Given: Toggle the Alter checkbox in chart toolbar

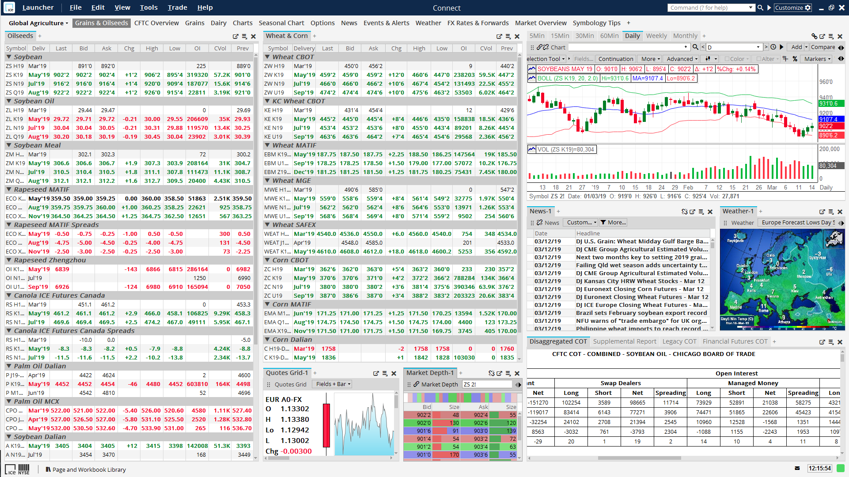Looking at the screenshot, I should click(x=758, y=59).
